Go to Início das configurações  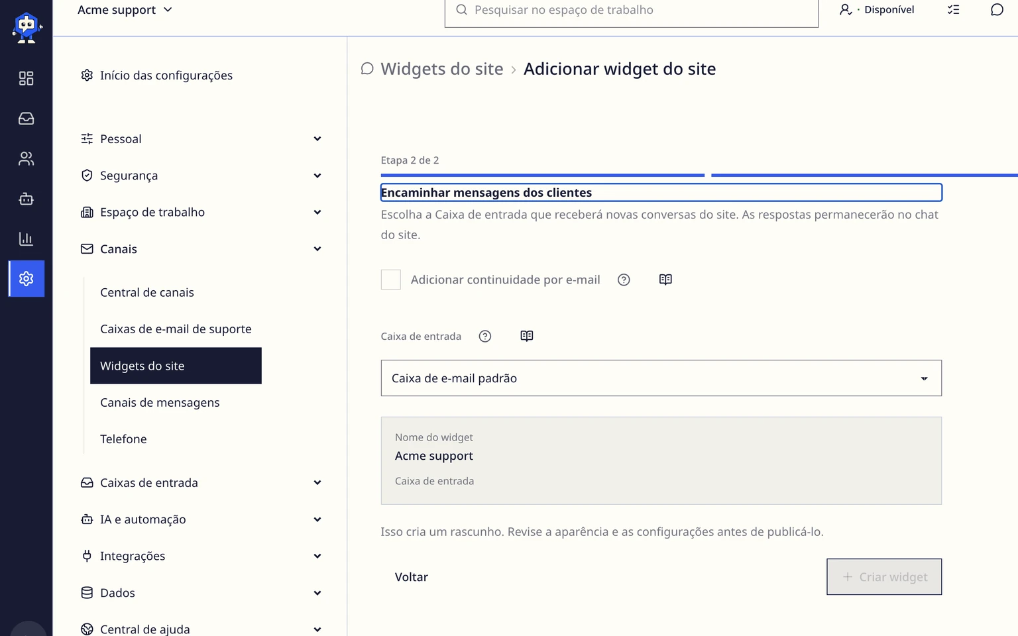(156, 76)
